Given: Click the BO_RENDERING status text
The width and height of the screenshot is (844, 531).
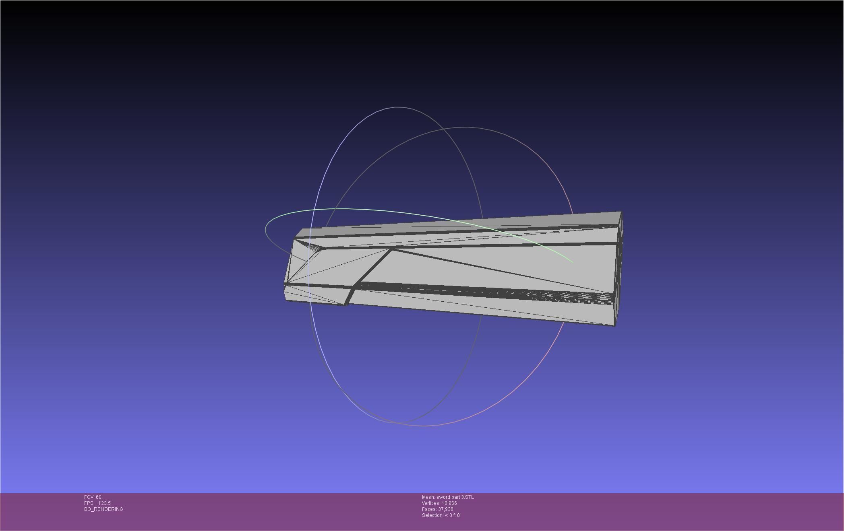Looking at the screenshot, I should (103, 509).
